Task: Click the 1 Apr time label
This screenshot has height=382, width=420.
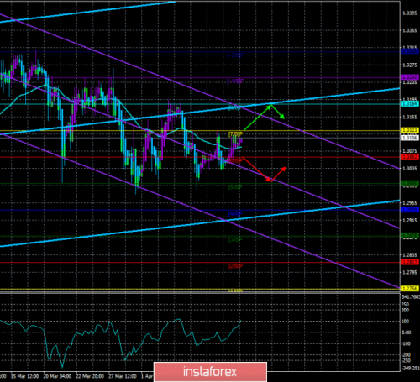Action: pos(147,376)
